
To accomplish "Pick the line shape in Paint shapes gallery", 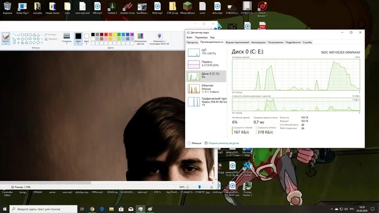I will coord(15,35).
